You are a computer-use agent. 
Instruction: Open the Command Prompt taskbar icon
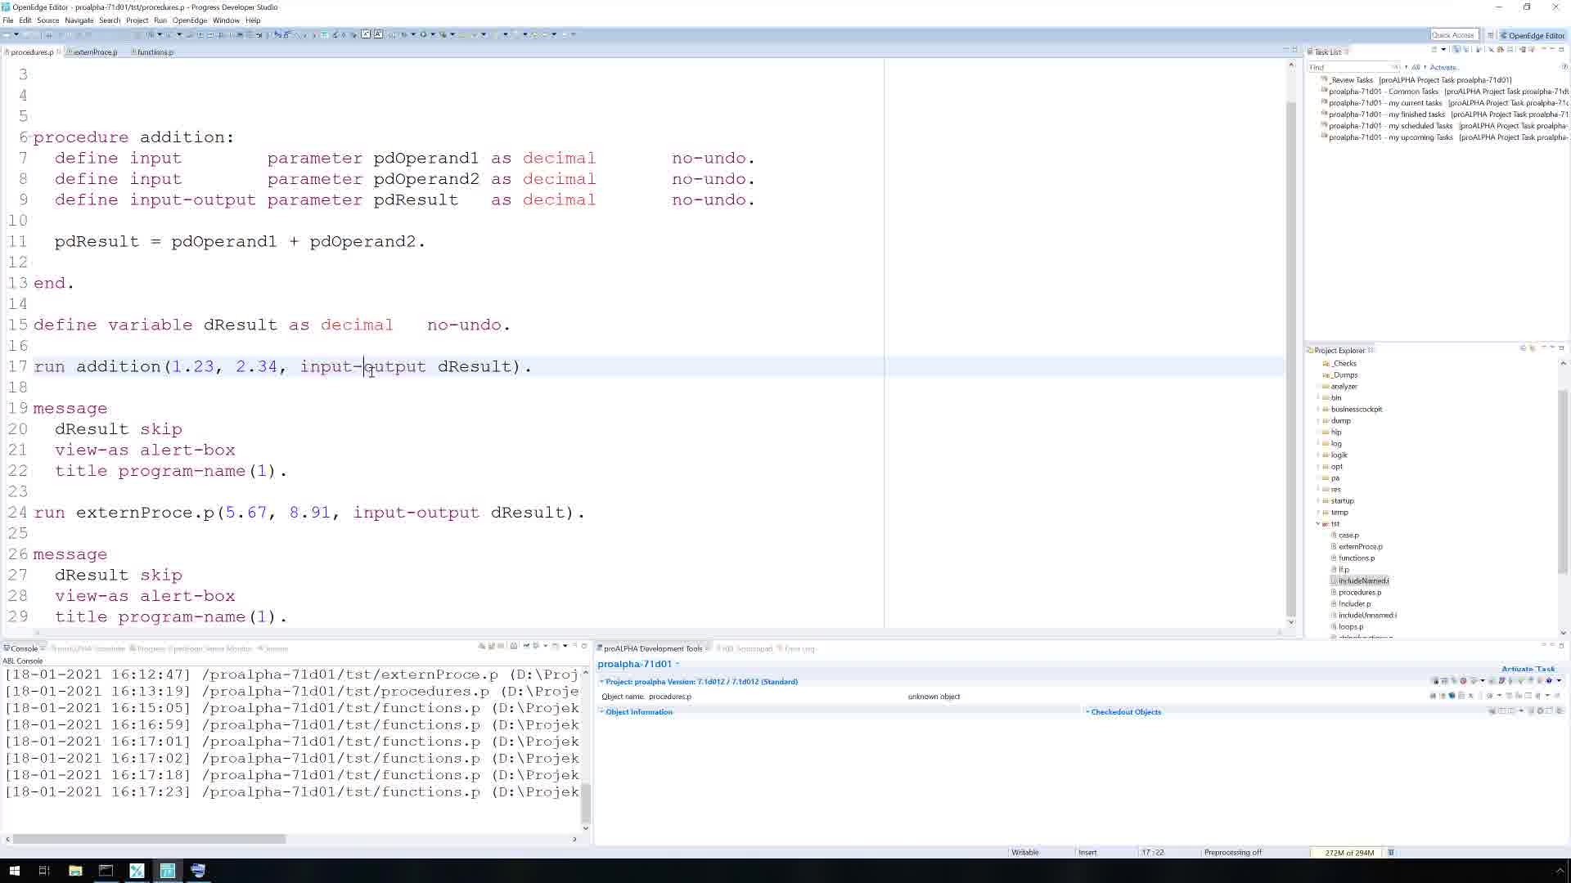pos(106,870)
